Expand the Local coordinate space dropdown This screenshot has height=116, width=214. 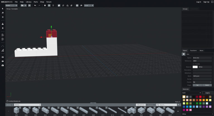tap(89, 6)
